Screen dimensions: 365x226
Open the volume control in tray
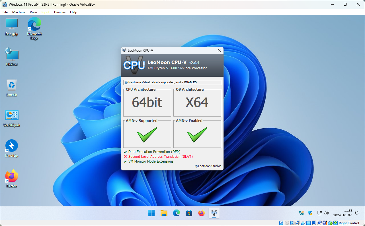tap(327, 213)
